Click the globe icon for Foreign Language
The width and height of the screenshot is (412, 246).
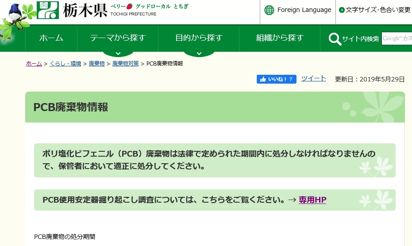(x=269, y=10)
